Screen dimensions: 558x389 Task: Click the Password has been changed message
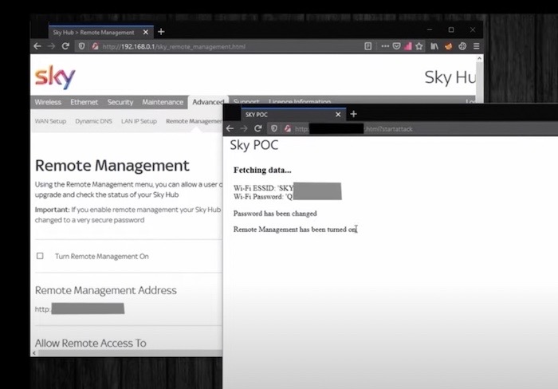[275, 214]
